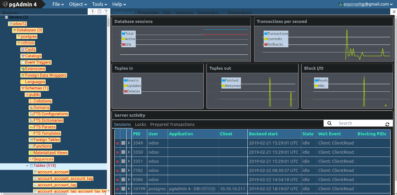
Task: Select Materialized Views in the tree
Action: click(x=48, y=153)
